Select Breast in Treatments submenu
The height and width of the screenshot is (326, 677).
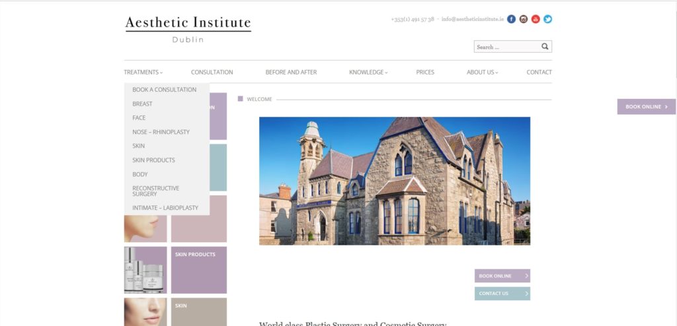143,104
